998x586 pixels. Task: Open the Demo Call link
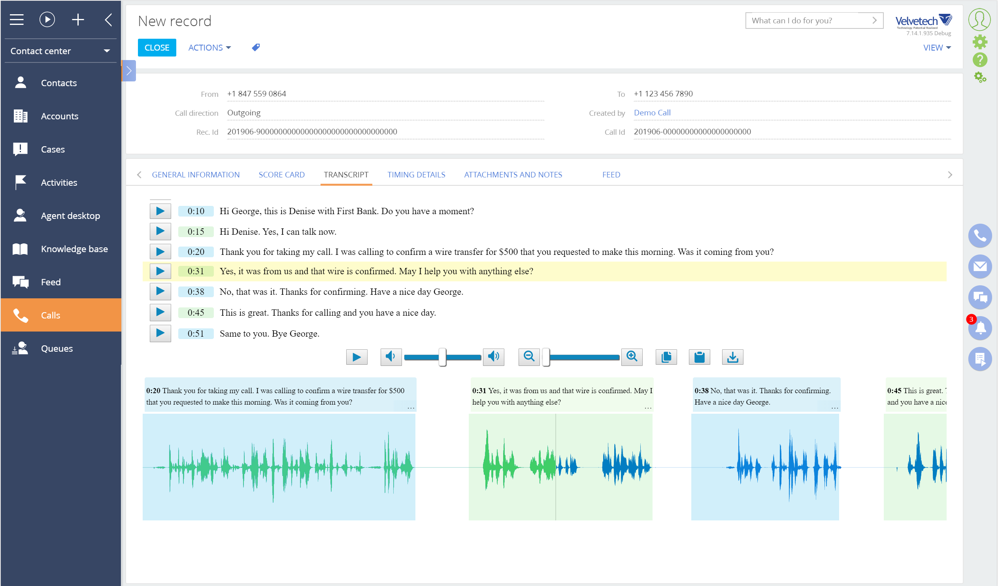651,113
